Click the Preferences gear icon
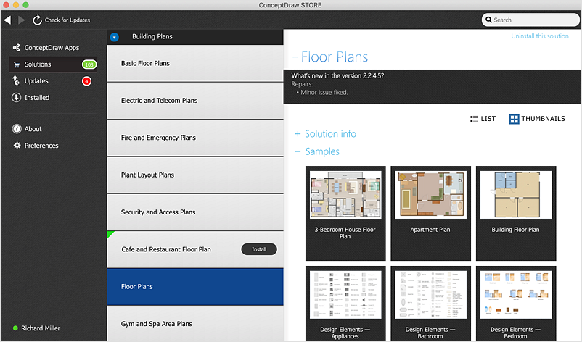 tap(17, 145)
